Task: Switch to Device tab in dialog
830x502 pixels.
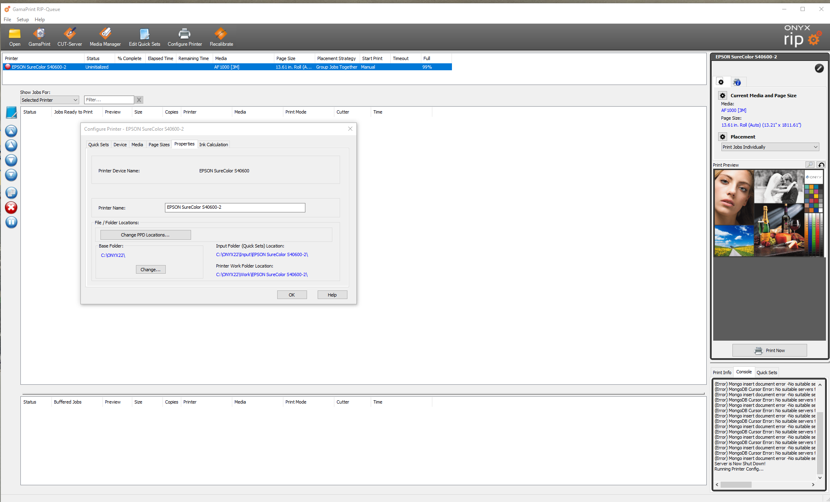Action: click(120, 145)
